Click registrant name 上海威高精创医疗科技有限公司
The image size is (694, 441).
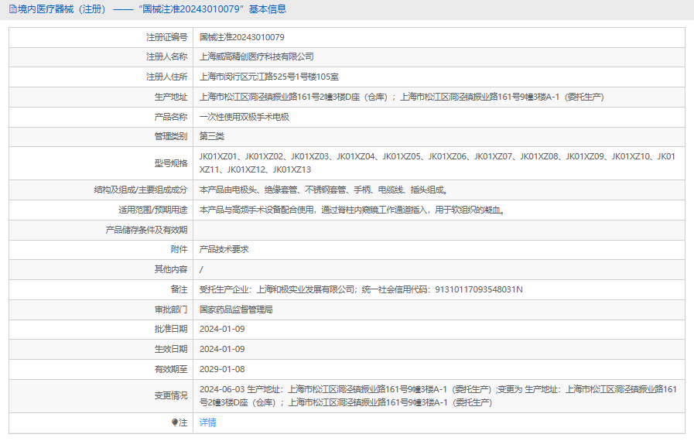[x=256, y=56]
